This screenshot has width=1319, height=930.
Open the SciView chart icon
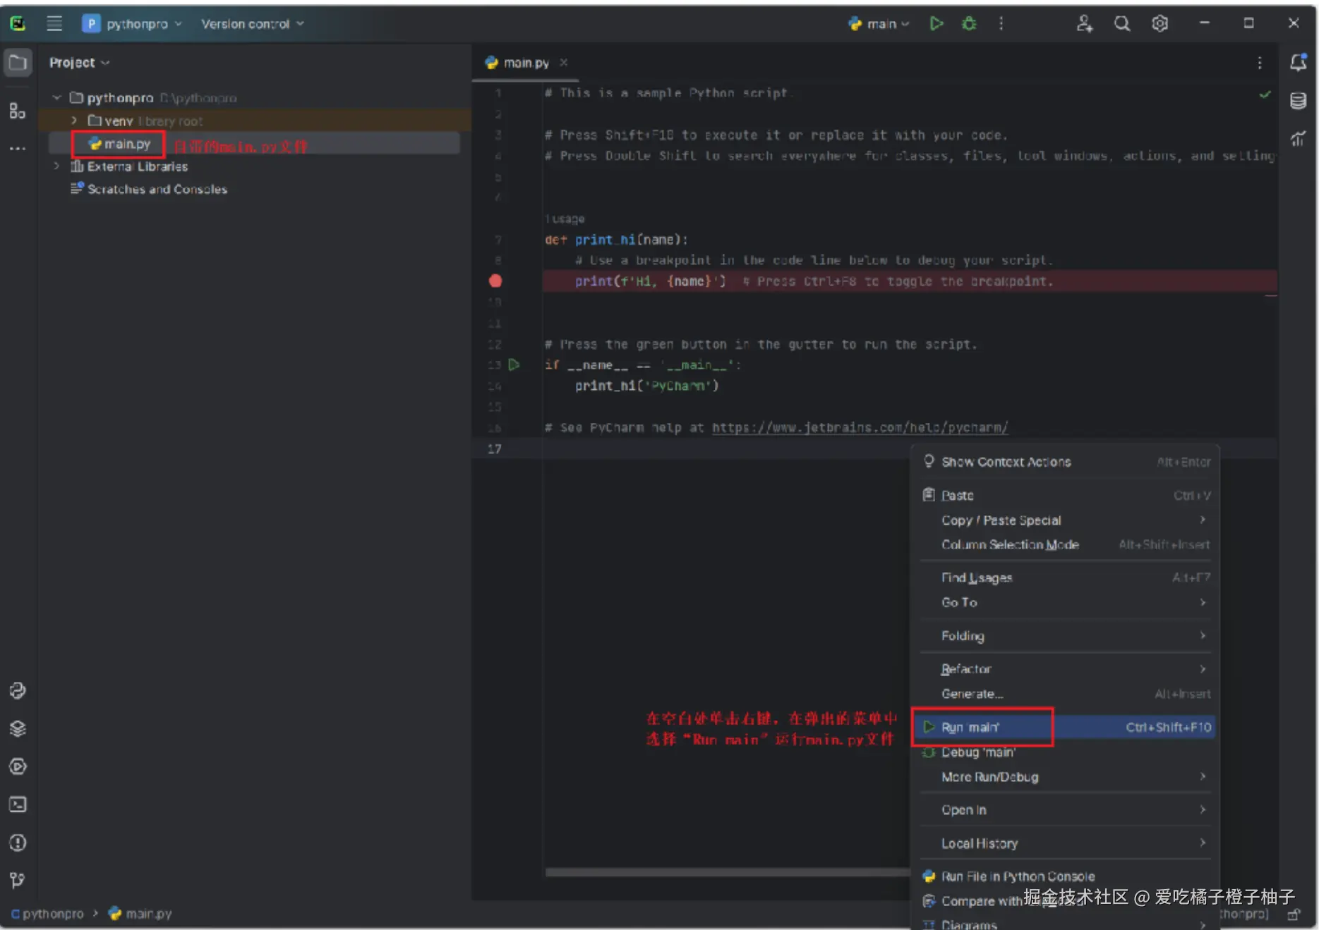1298,139
